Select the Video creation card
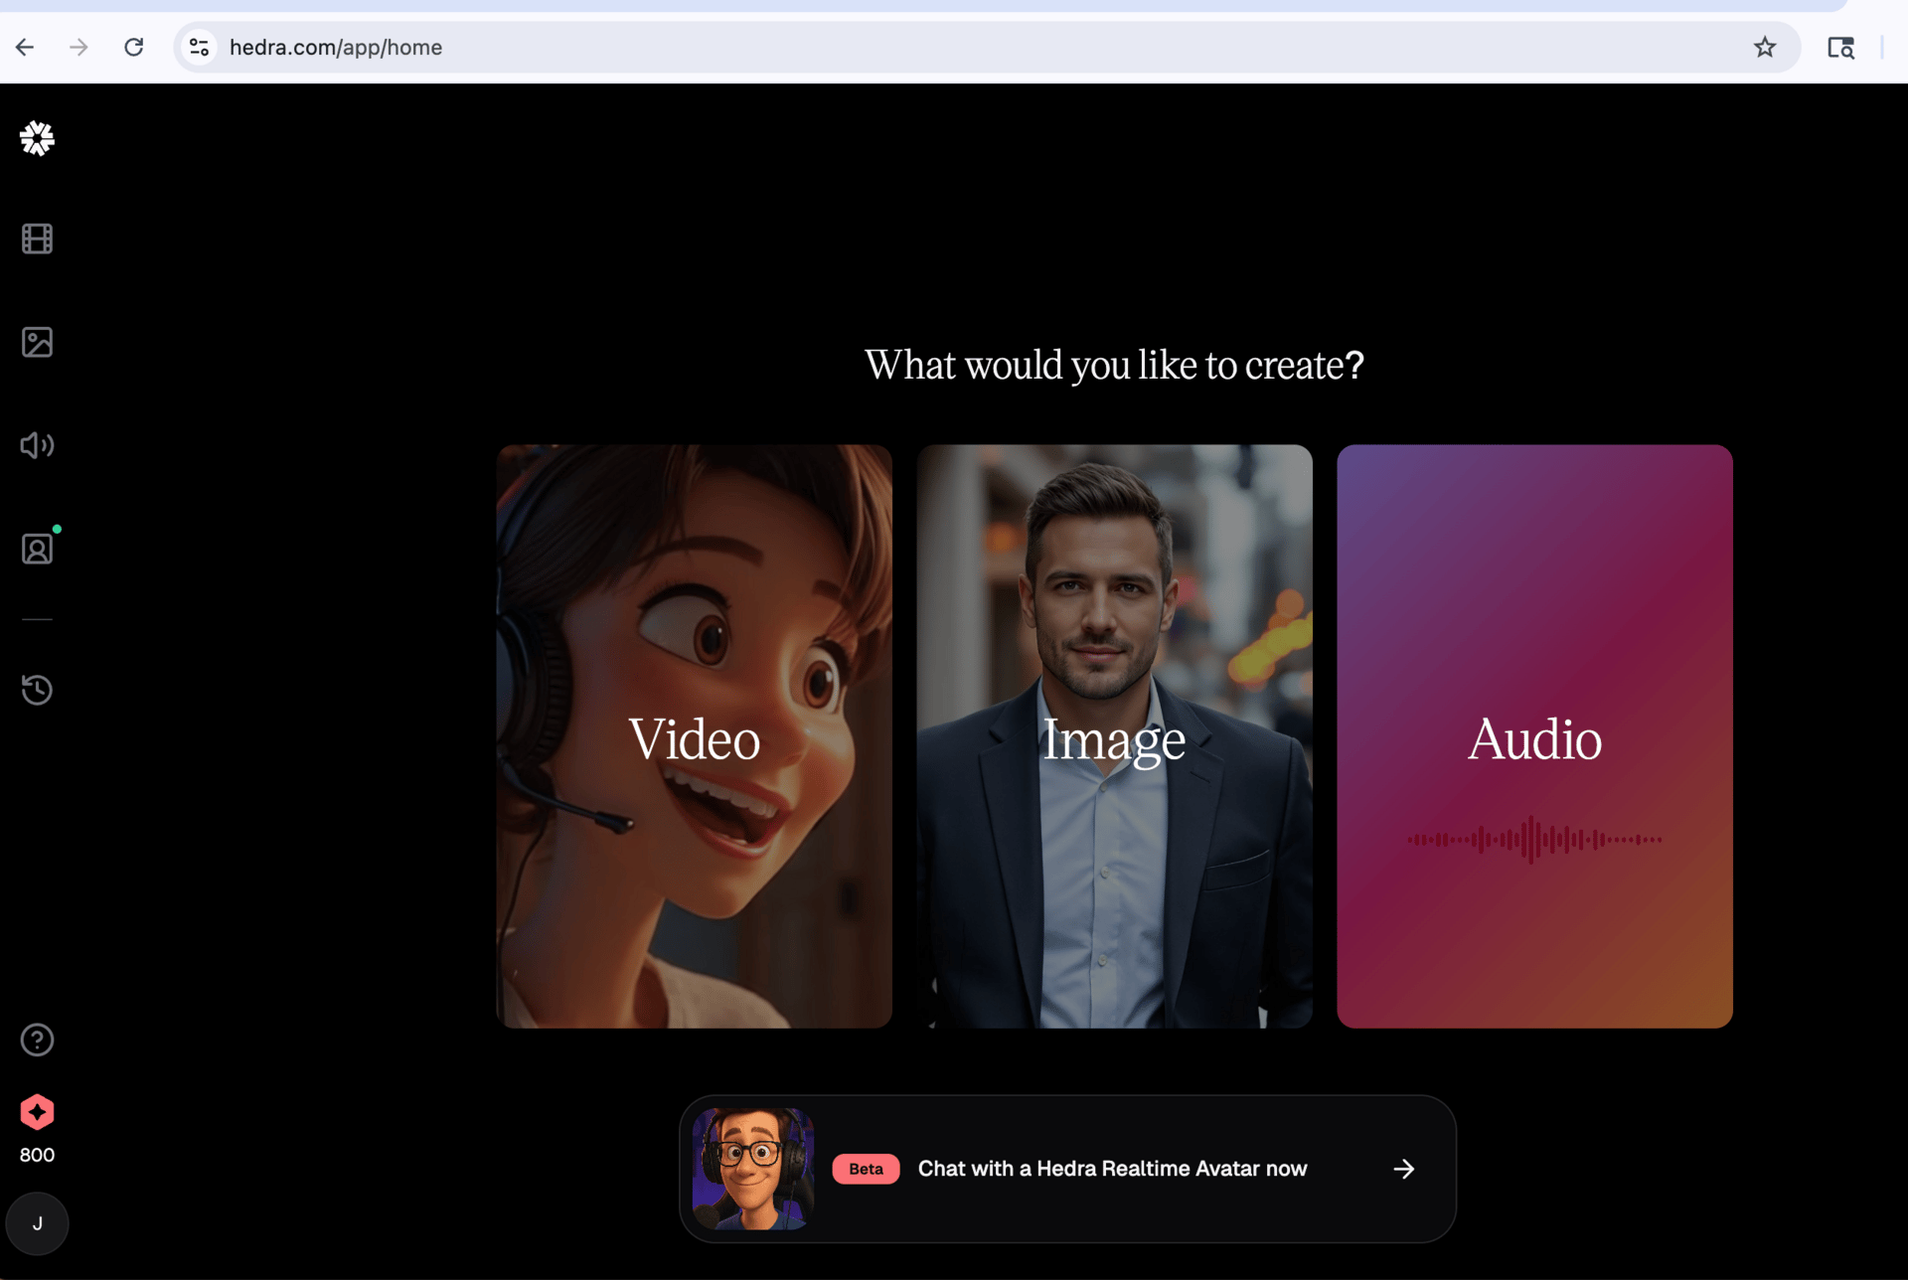 tap(694, 735)
